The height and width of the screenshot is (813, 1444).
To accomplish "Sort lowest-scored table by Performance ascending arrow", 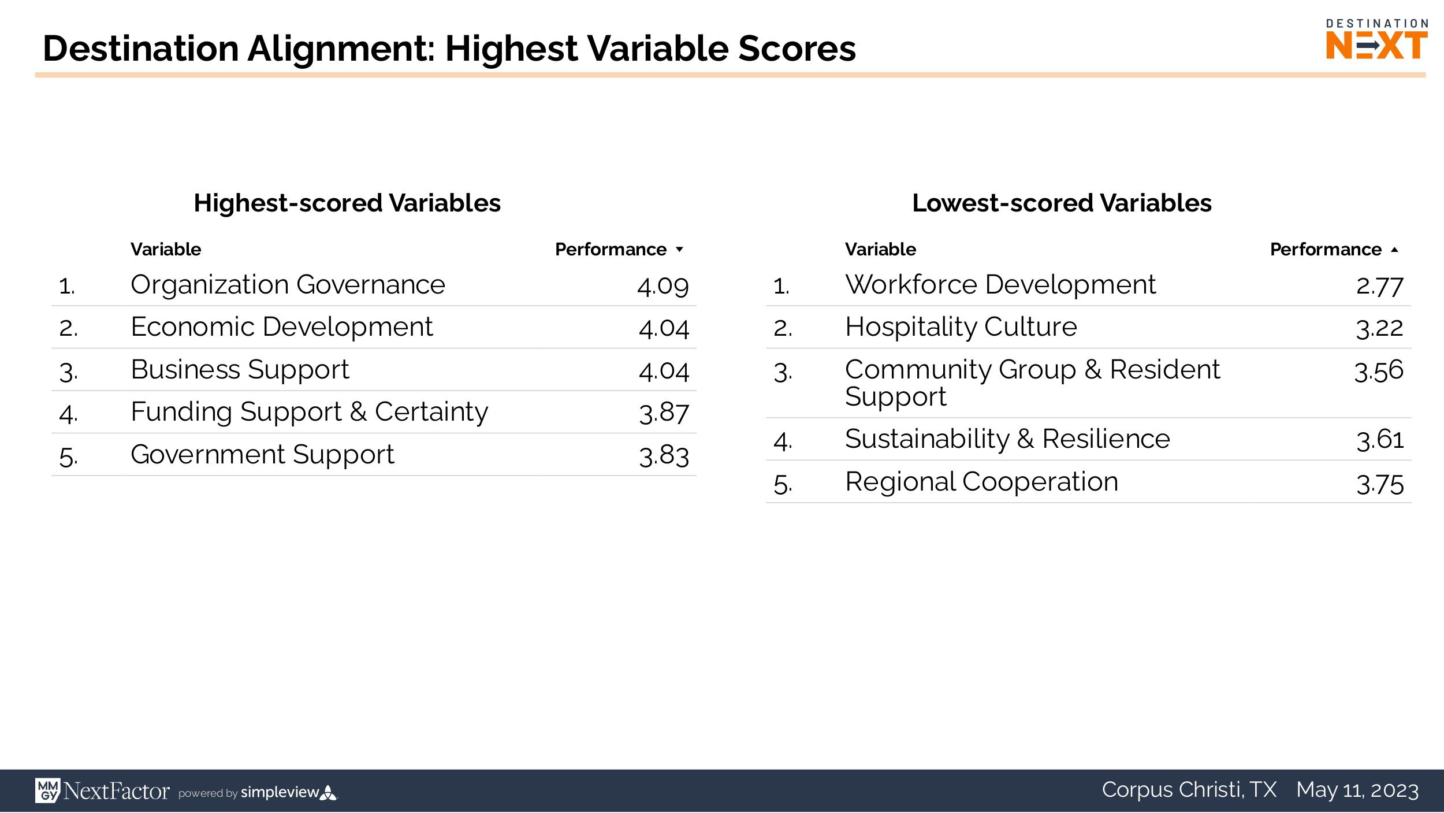I will pyautogui.click(x=1394, y=250).
